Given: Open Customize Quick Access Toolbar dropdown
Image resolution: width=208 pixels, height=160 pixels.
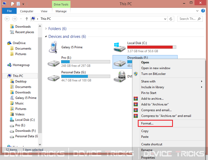Looking at the screenshot, I should (23, 4).
